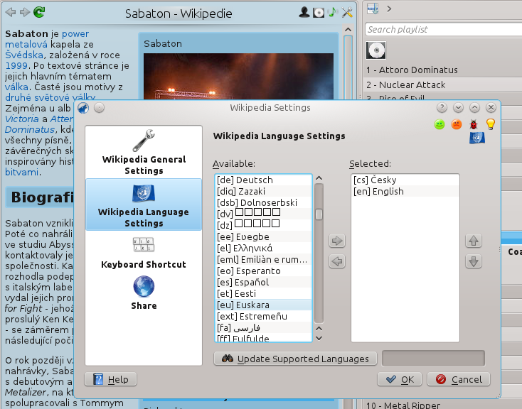Open the bitvami link in article
The width and height of the screenshot is (522, 409).
point(21,172)
